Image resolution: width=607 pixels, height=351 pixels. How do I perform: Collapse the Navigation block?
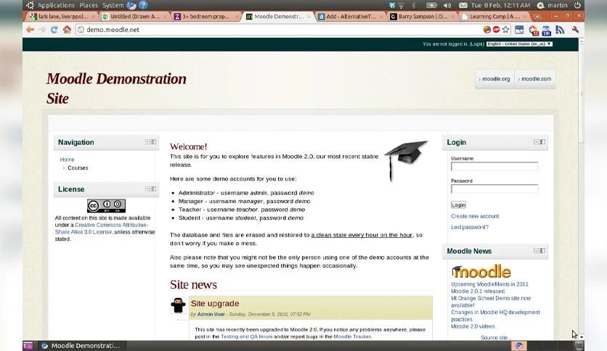(x=147, y=142)
